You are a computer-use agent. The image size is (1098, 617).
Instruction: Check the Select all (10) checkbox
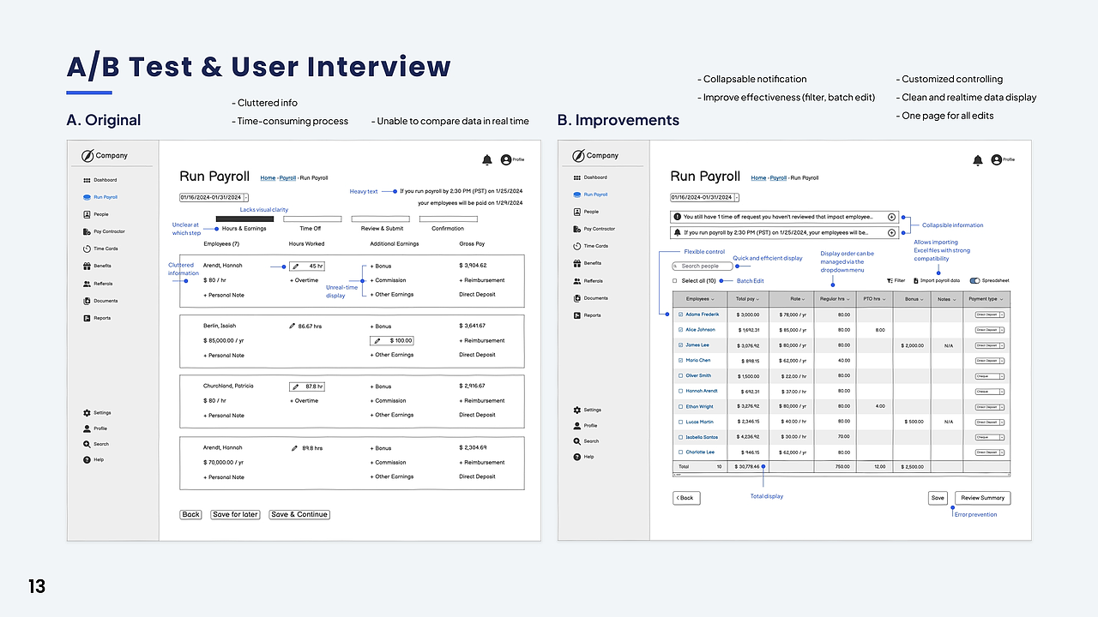click(x=674, y=281)
